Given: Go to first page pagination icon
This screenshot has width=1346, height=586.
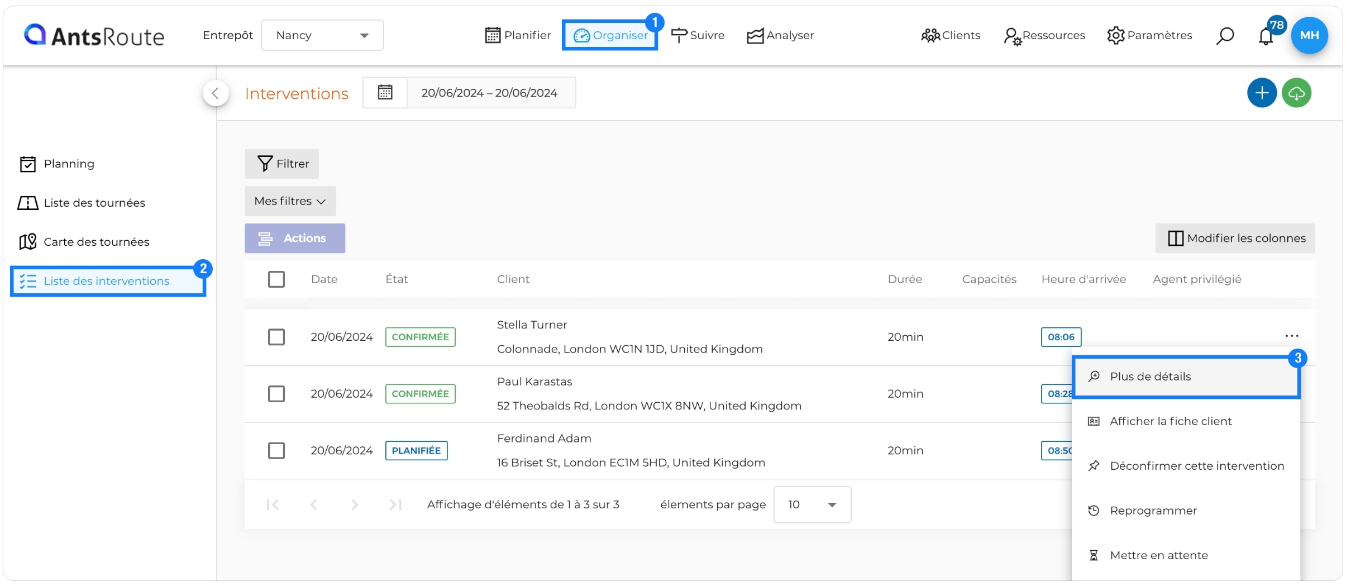Looking at the screenshot, I should pos(273,505).
